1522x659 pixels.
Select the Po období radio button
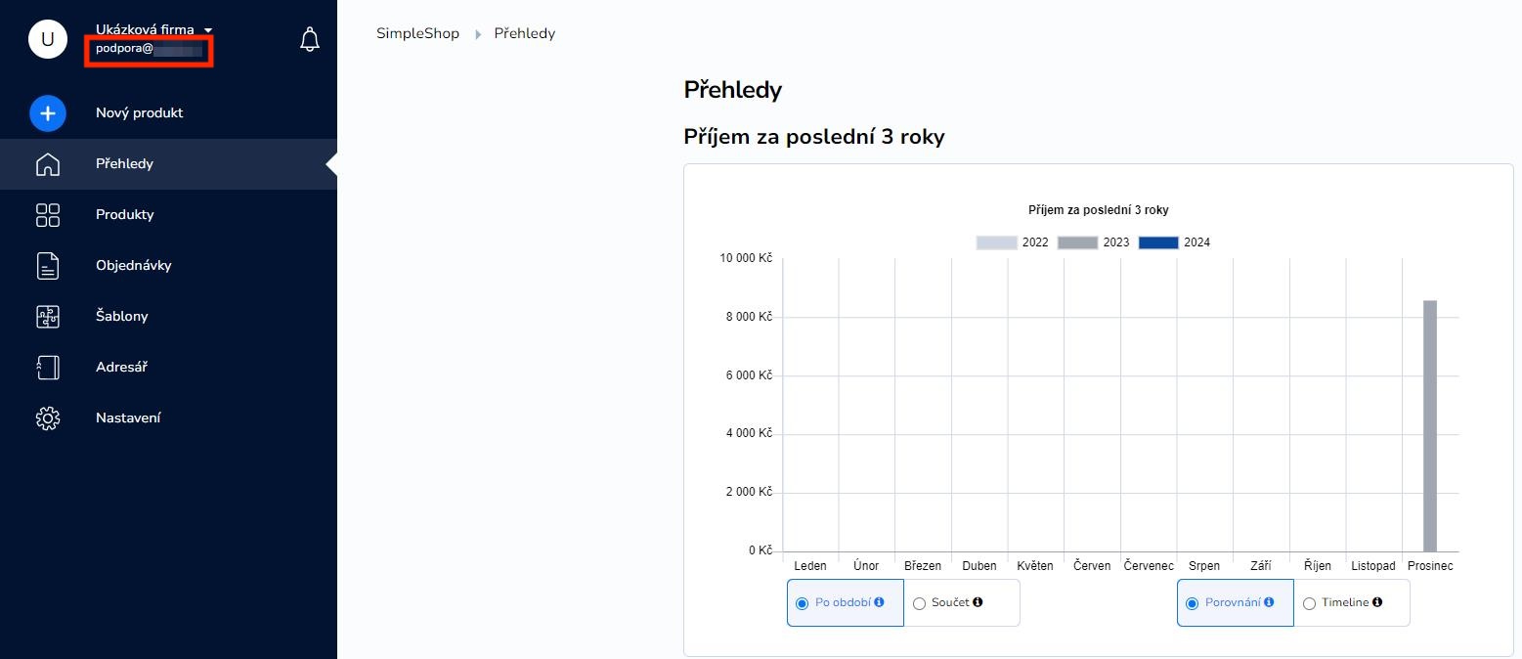tap(803, 603)
